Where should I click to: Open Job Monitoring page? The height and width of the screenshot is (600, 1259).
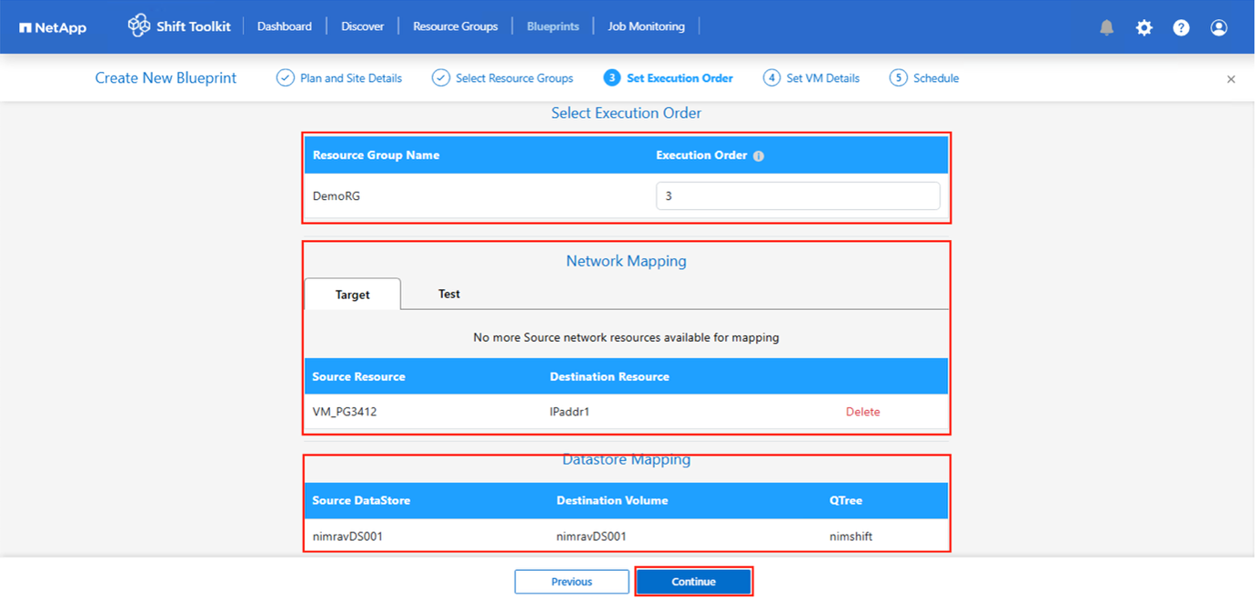[x=646, y=26]
